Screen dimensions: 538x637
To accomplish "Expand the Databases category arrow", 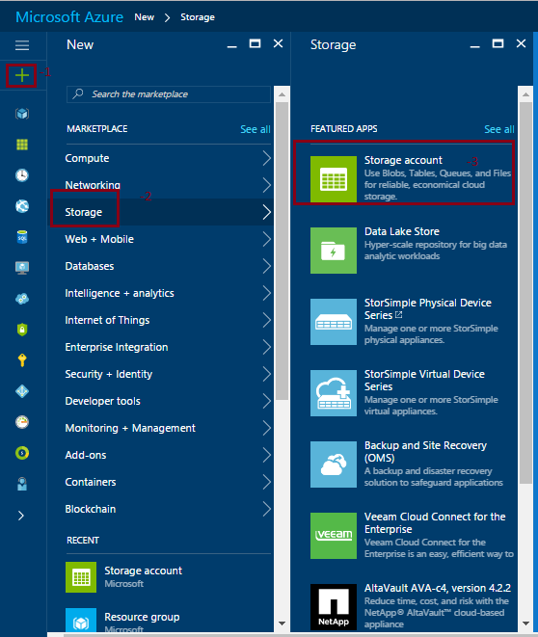I will click(266, 266).
